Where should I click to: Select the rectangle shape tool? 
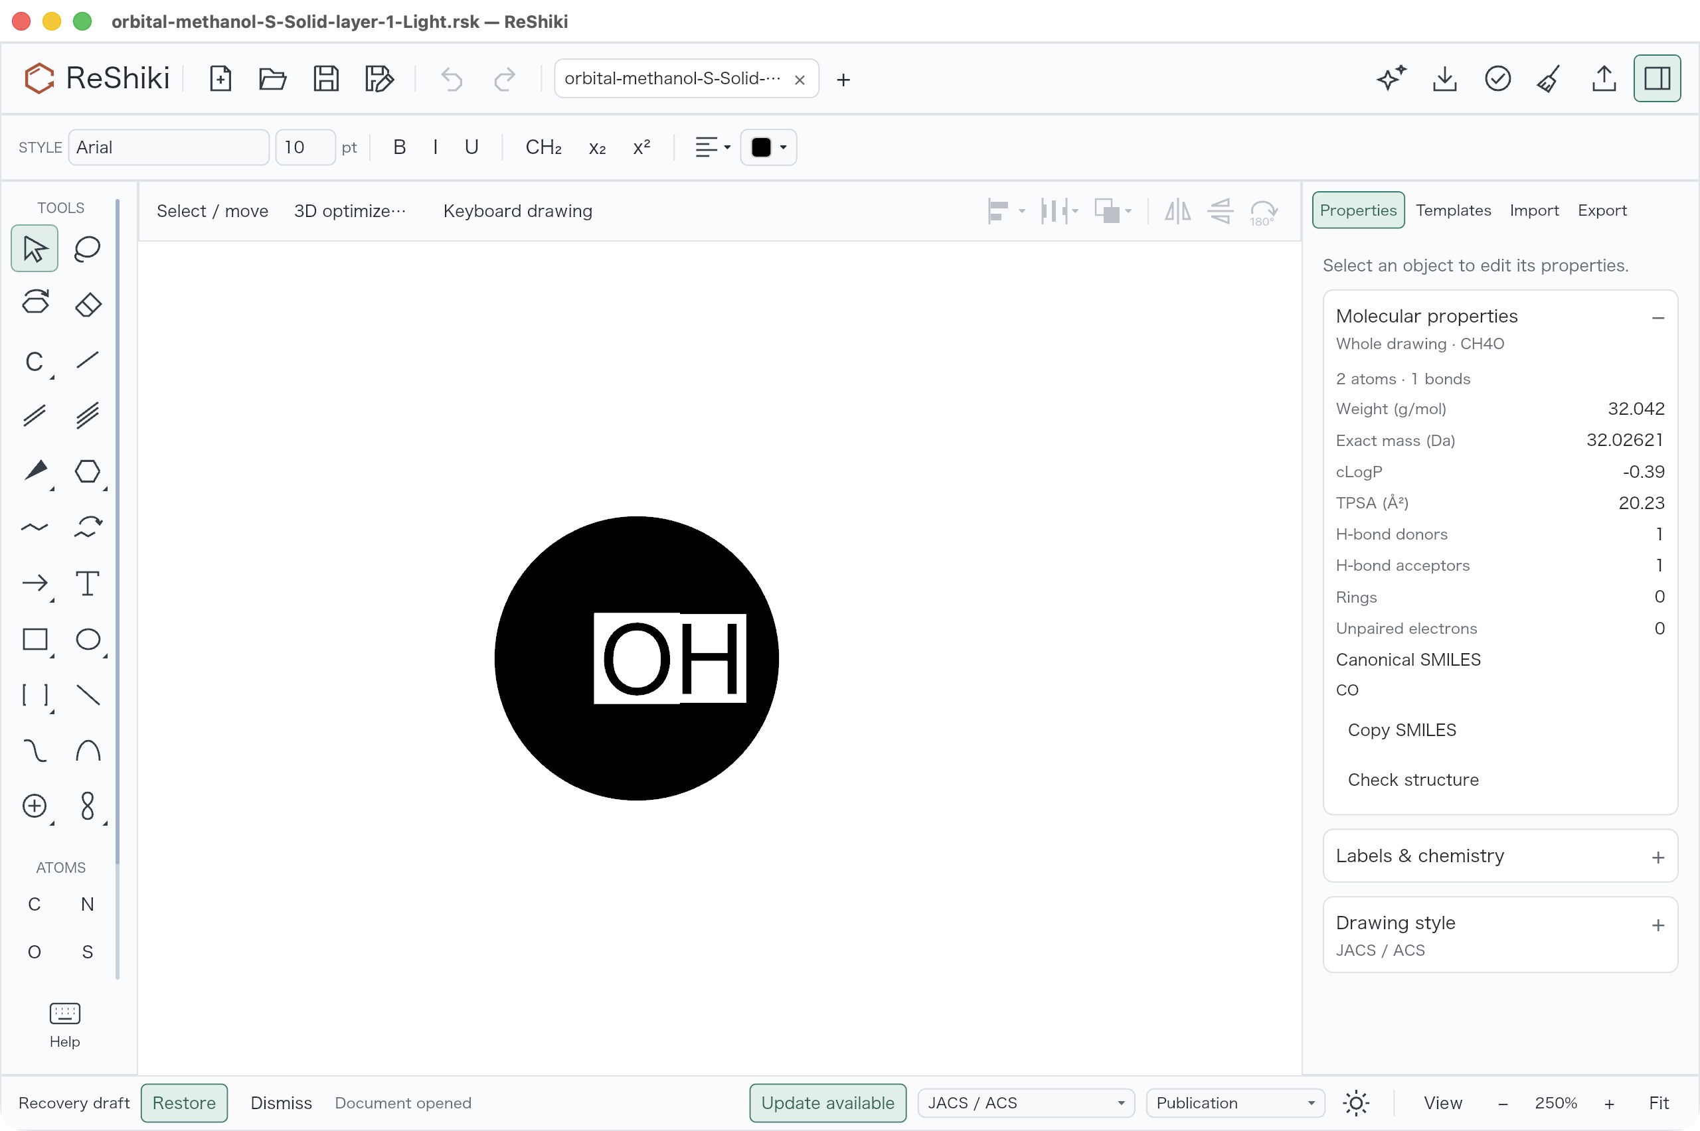click(x=35, y=639)
